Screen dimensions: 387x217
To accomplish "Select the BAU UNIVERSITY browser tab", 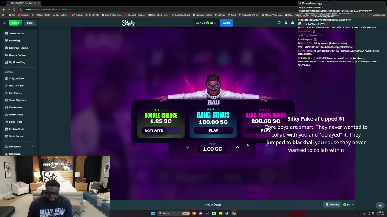I will pos(23,3).
